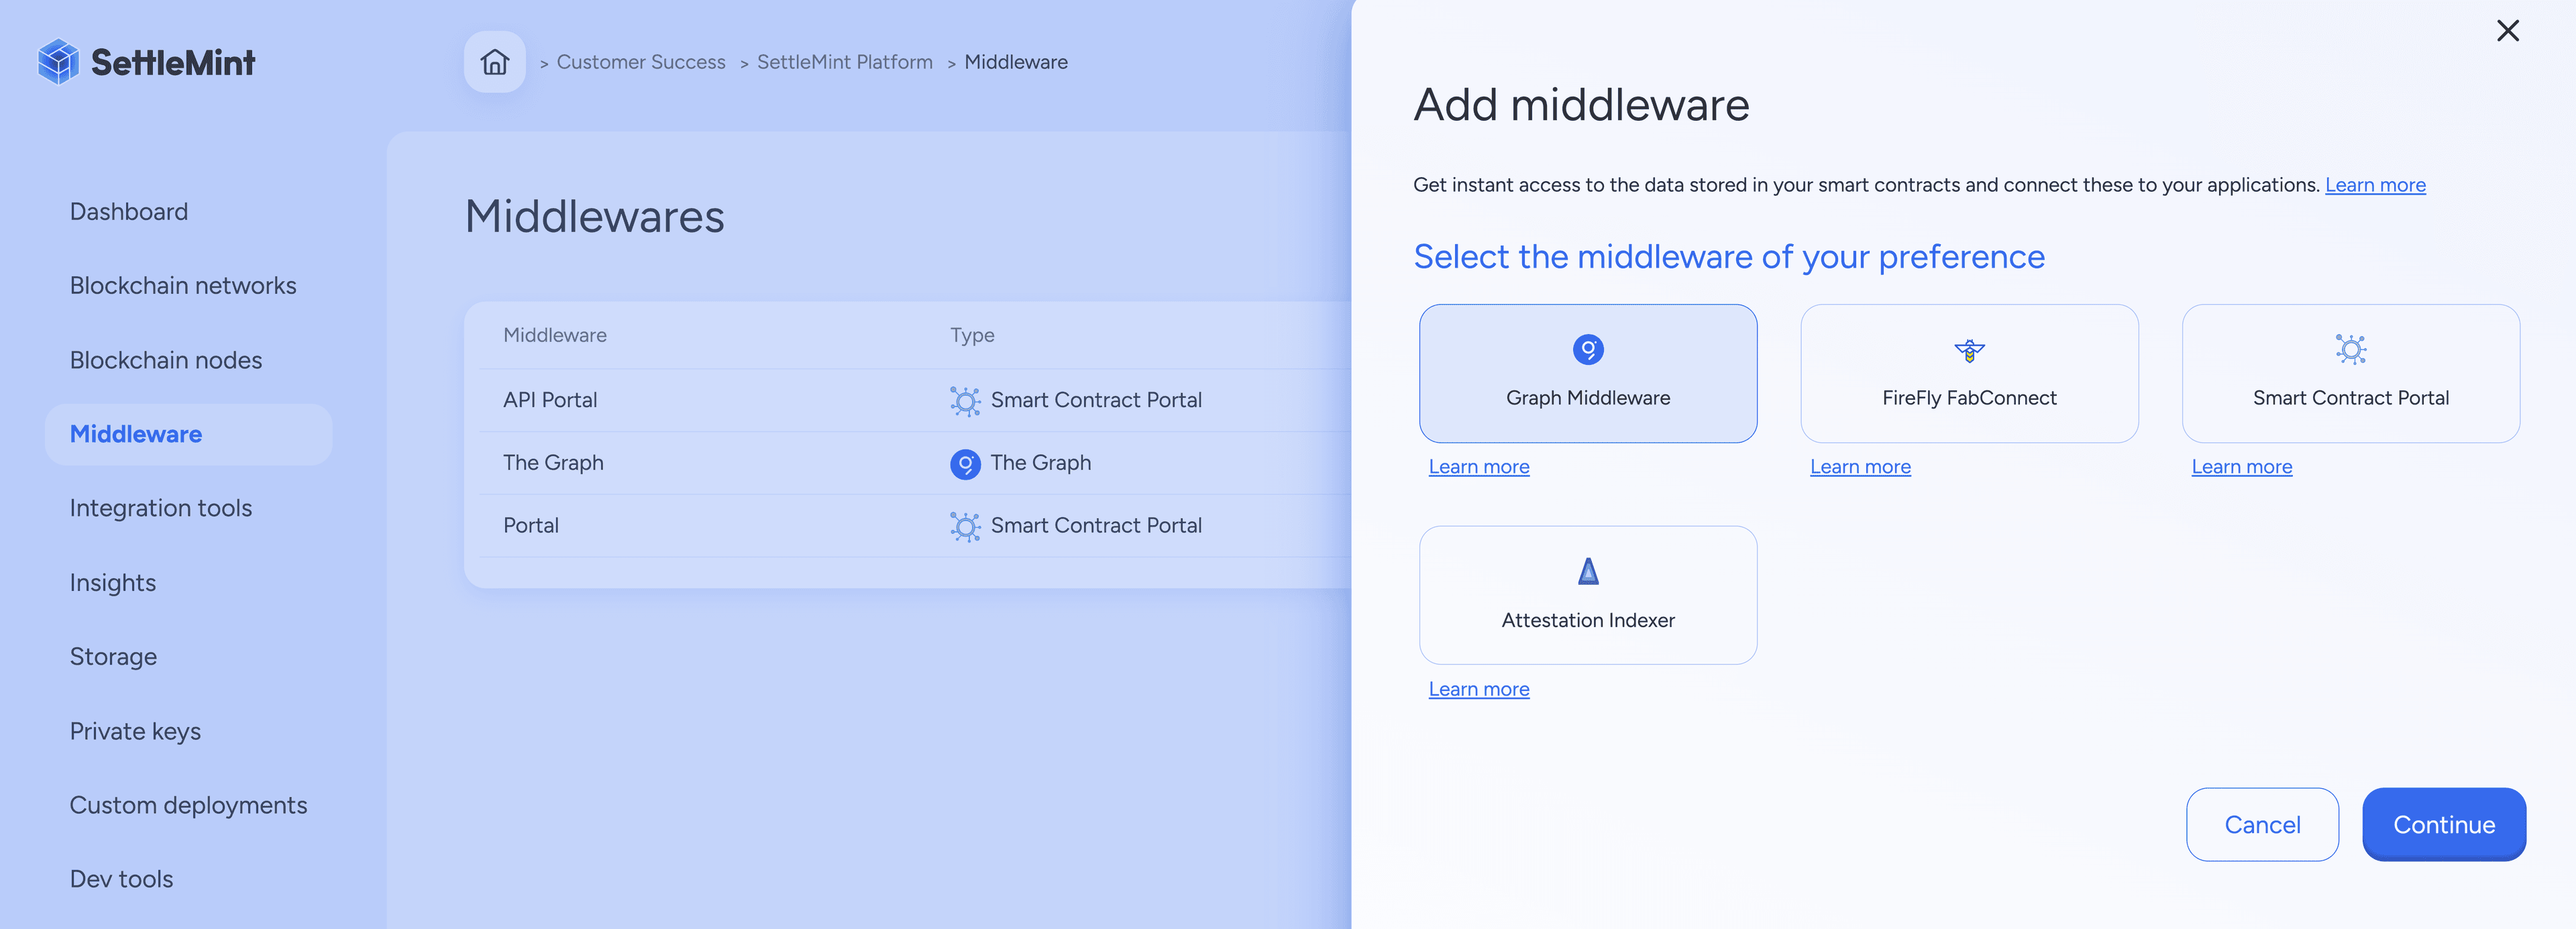The height and width of the screenshot is (929, 2576).
Task: Open Storage in the sidebar
Action: (x=113, y=657)
